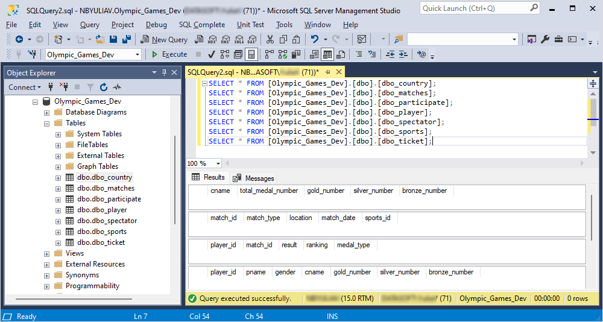Image resolution: width=603 pixels, height=322 pixels.
Task: Toggle auto-hide pin on Object Explorer
Action: coord(164,72)
